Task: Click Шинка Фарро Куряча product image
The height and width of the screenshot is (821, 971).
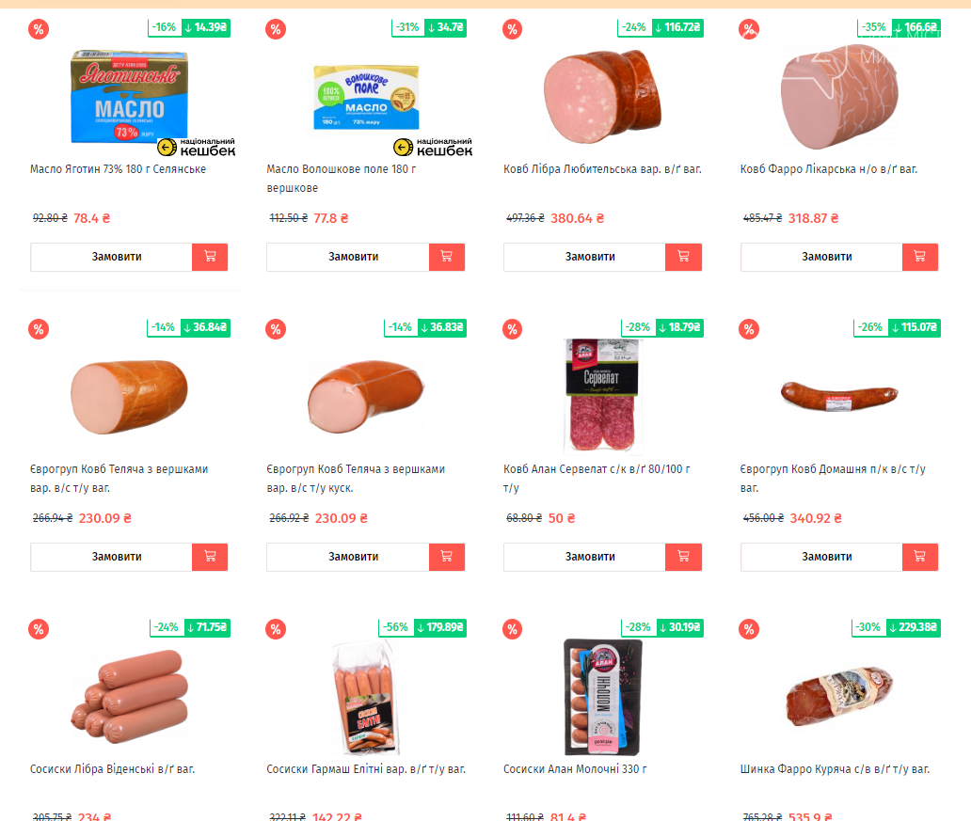Action: [x=839, y=697]
